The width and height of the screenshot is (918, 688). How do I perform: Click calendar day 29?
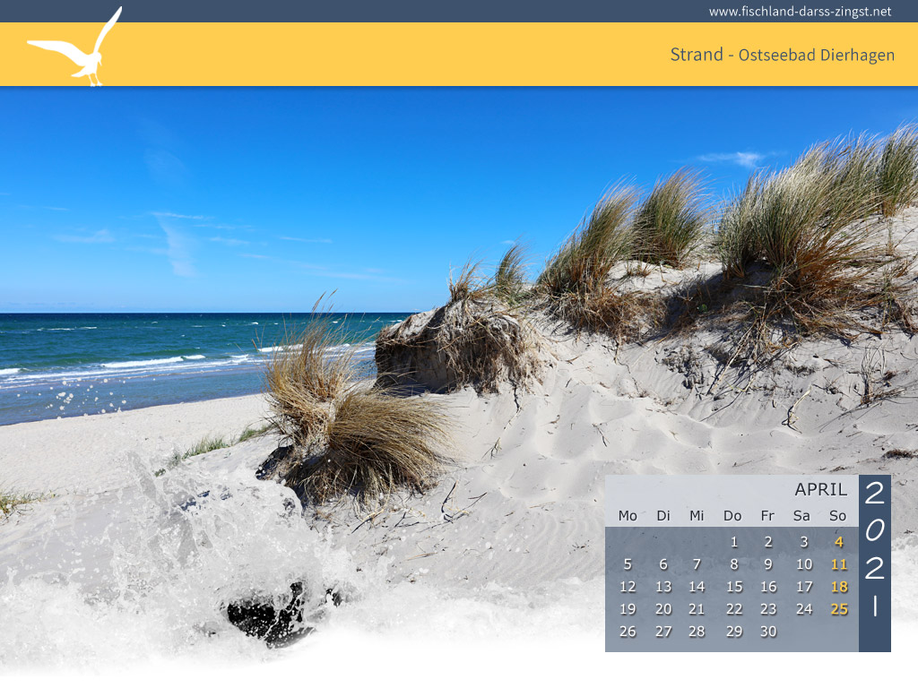[733, 632]
